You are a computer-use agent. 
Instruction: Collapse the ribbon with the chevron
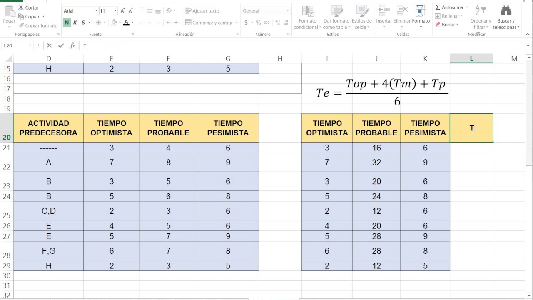pyautogui.click(x=528, y=34)
